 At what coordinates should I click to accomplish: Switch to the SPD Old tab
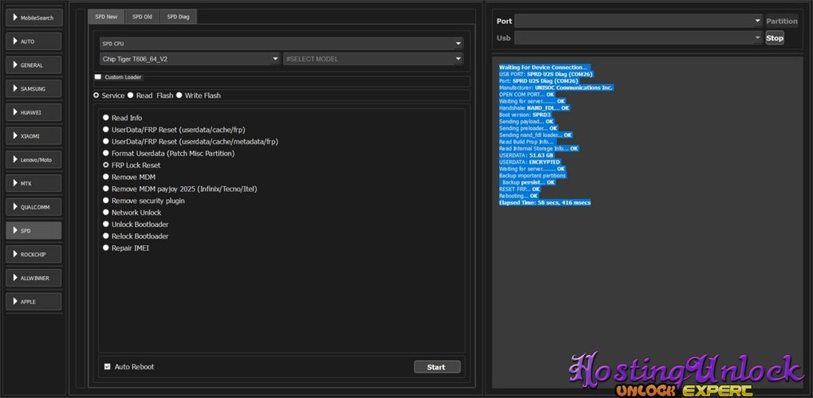click(x=142, y=17)
